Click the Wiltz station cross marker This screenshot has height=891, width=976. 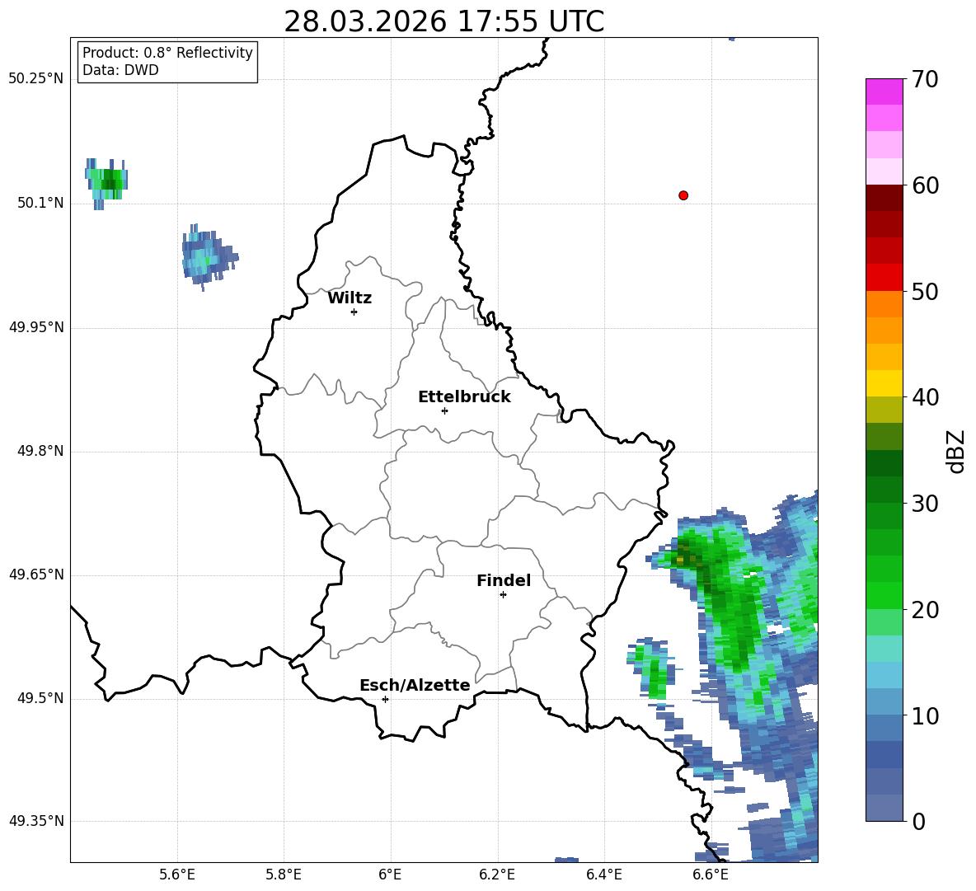point(354,312)
